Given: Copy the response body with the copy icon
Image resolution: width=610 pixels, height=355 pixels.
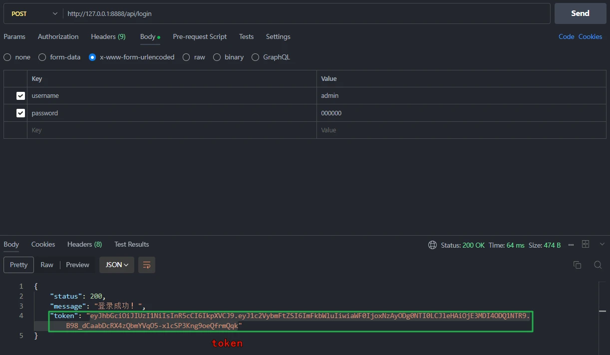Looking at the screenshot, I should coord(577,265).
